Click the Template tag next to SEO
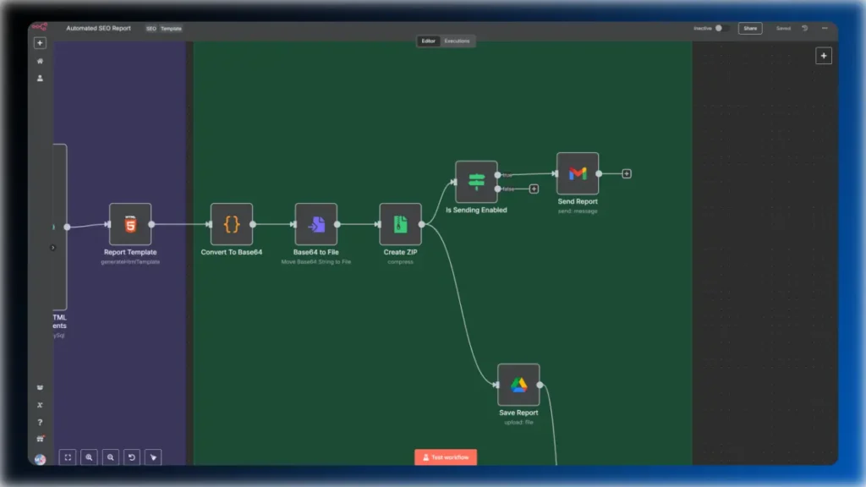Image resolution: width=866 pixels, height=487 pixels. [171, 29]
